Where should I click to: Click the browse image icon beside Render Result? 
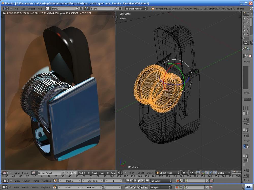point(34,173)
